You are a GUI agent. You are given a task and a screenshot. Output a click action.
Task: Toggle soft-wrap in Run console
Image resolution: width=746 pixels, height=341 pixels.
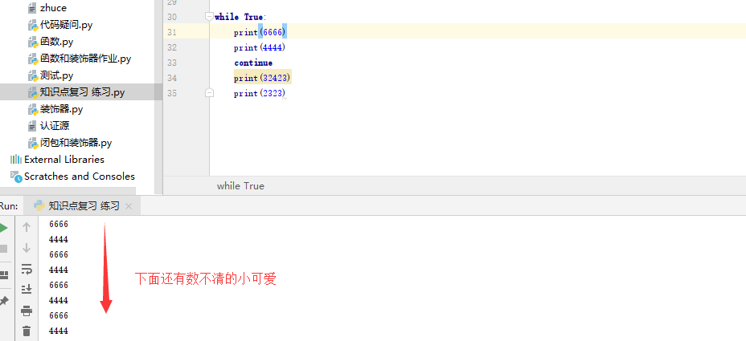point(27,270)
